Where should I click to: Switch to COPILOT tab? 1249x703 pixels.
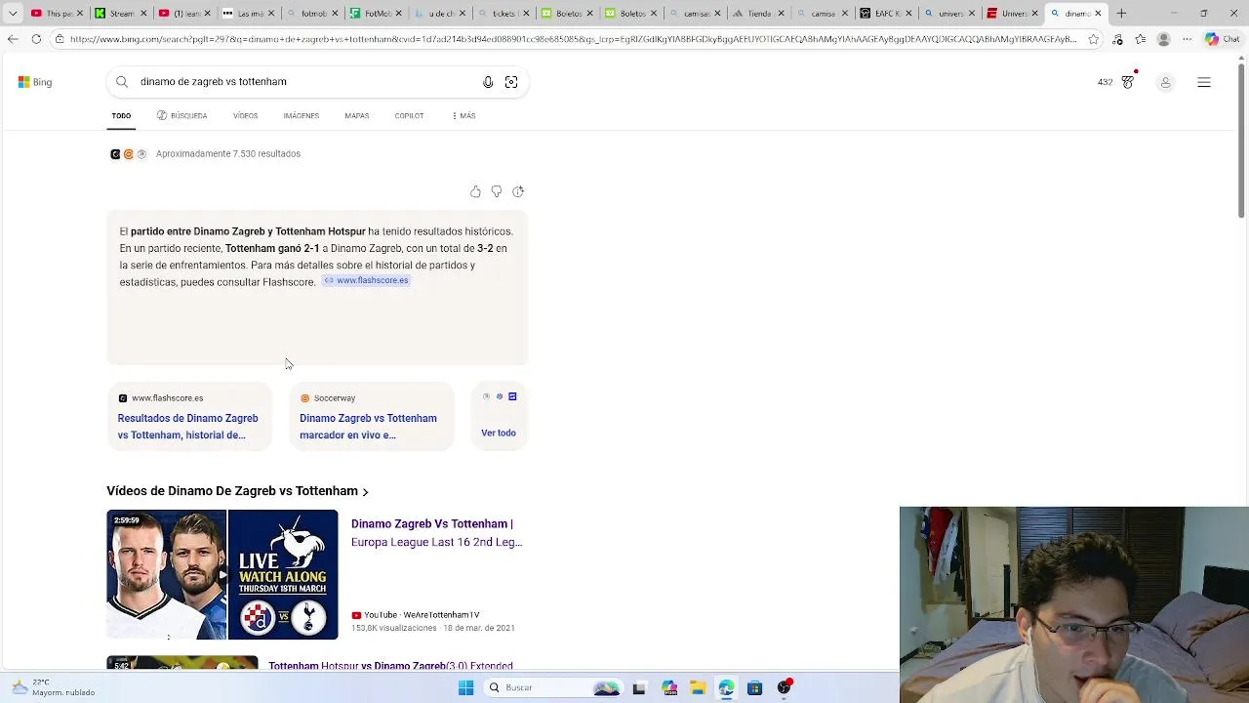pyautogui.click(x=409, y=115)
